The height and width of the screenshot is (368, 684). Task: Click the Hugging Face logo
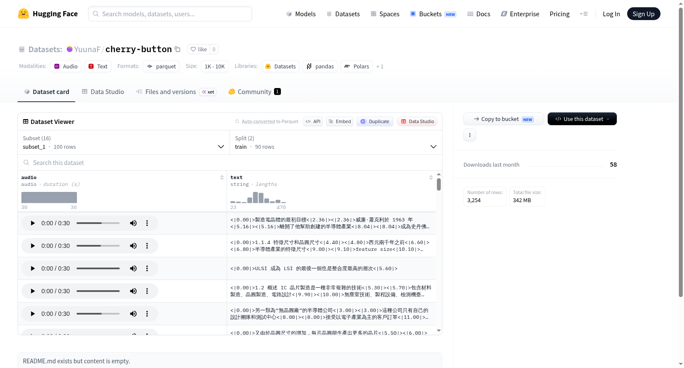point(48,14)
